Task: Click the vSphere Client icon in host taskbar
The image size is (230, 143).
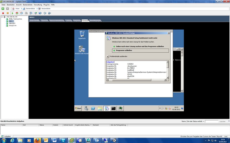Action: coord(71,140)
